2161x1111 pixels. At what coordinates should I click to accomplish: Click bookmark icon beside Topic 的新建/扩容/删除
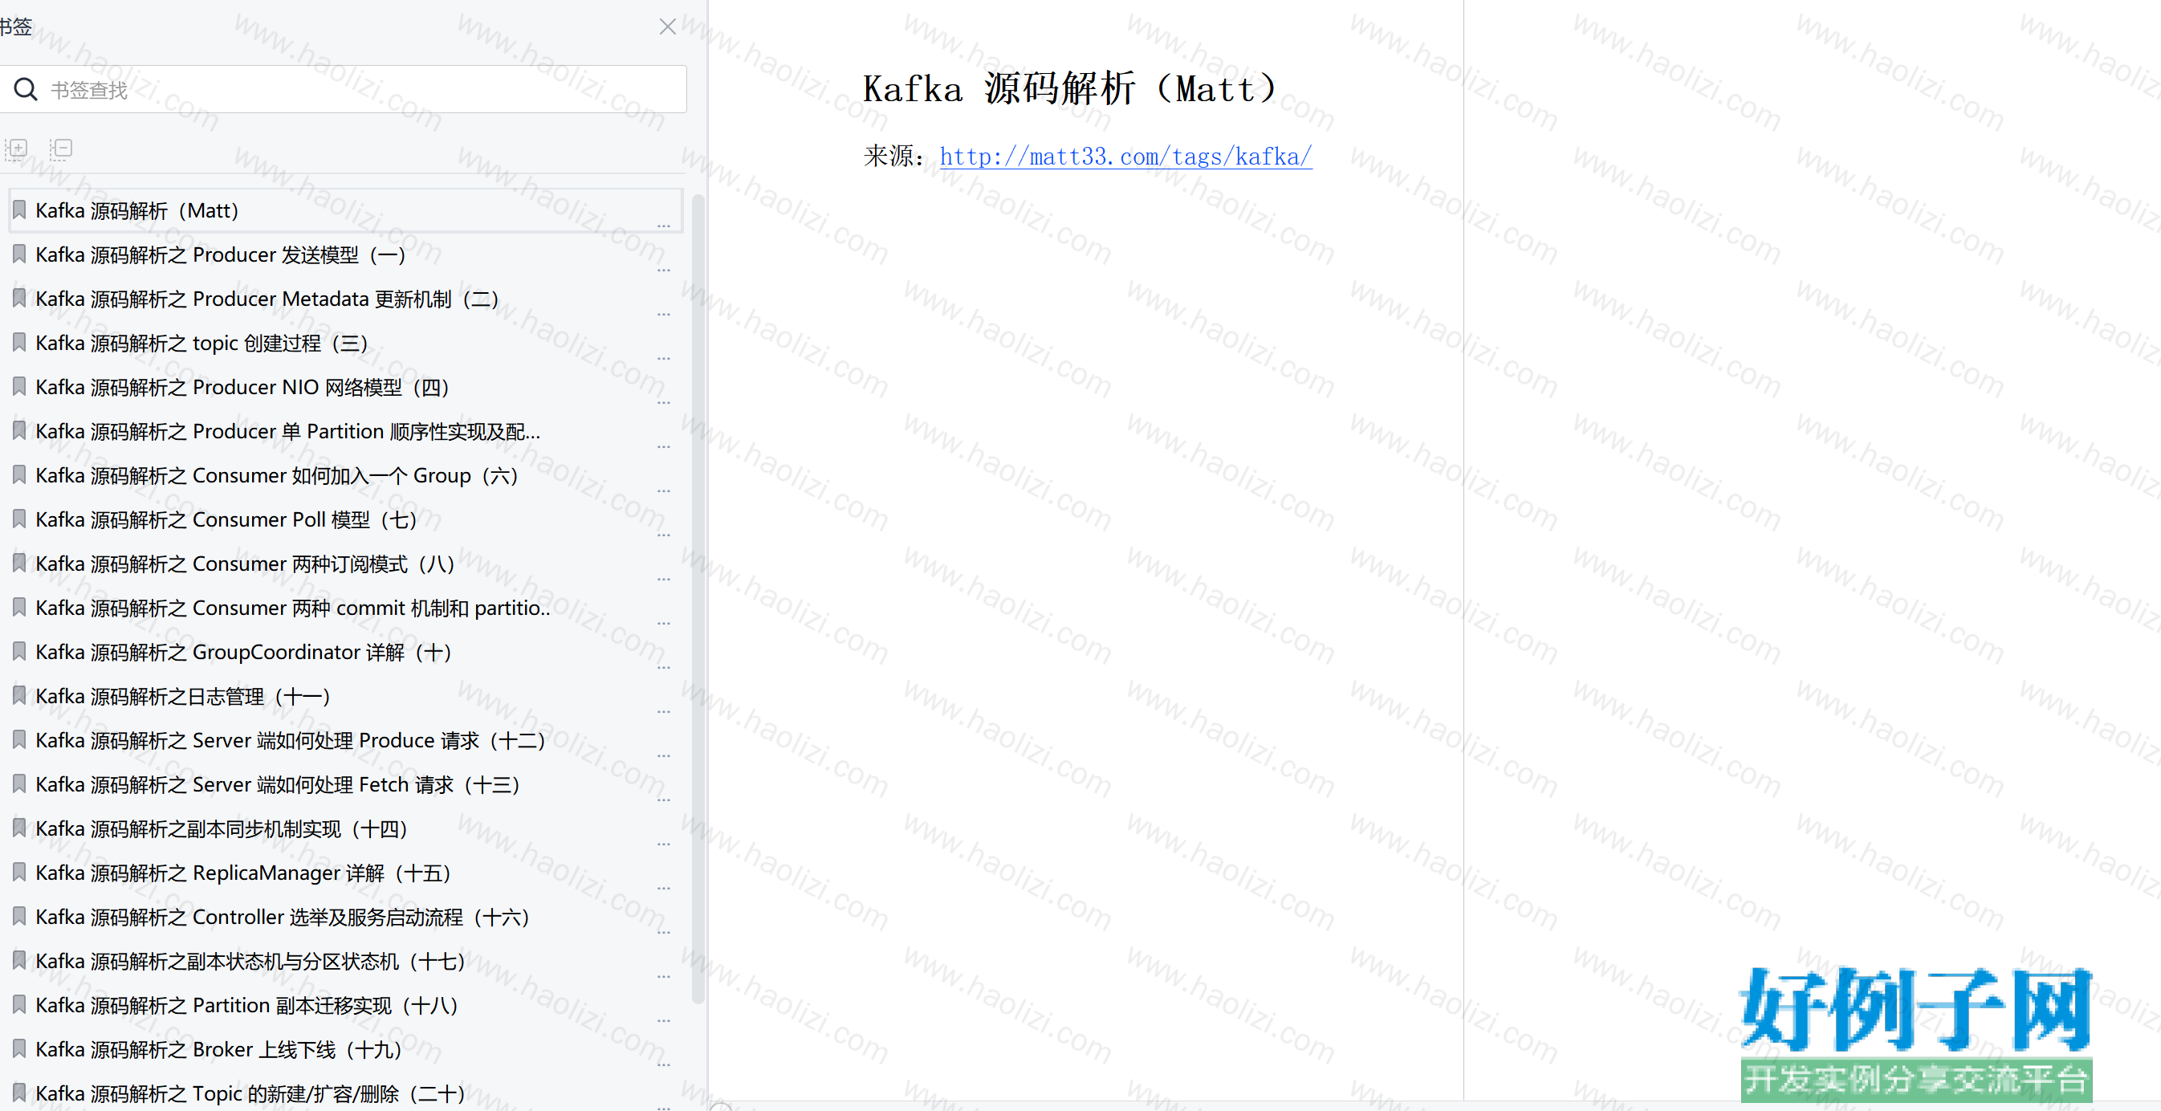19,1093
